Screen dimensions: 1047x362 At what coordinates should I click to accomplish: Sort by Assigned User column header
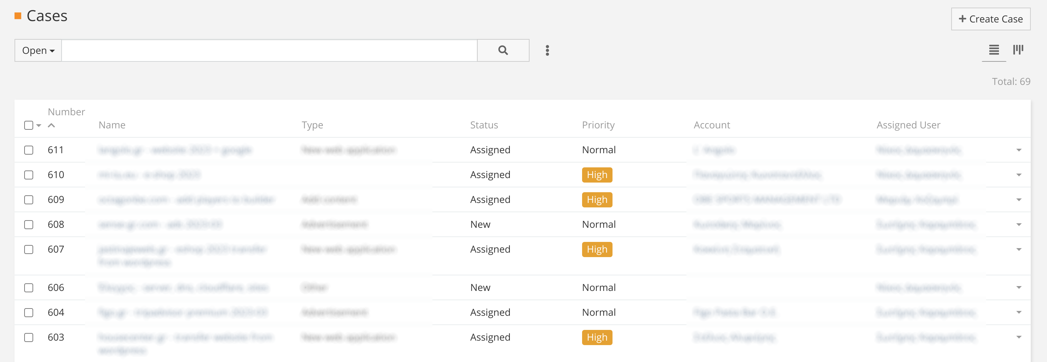[908, 125]
